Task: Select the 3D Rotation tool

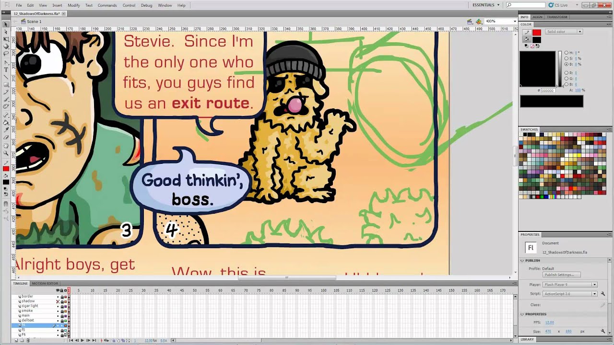Action: click(6, 46)
